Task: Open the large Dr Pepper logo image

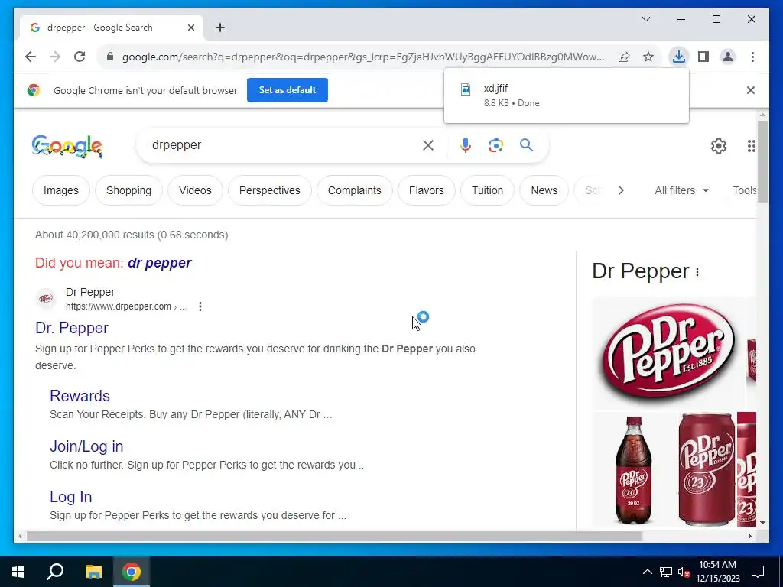Action: (x=668, y=353)
